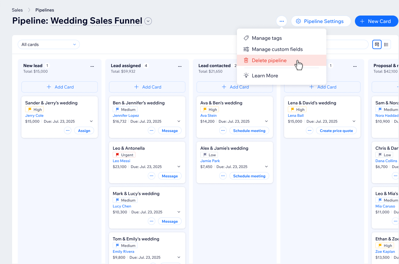
Task: Select Delete pipeline from the menu
Action: (x=269, y=61)
